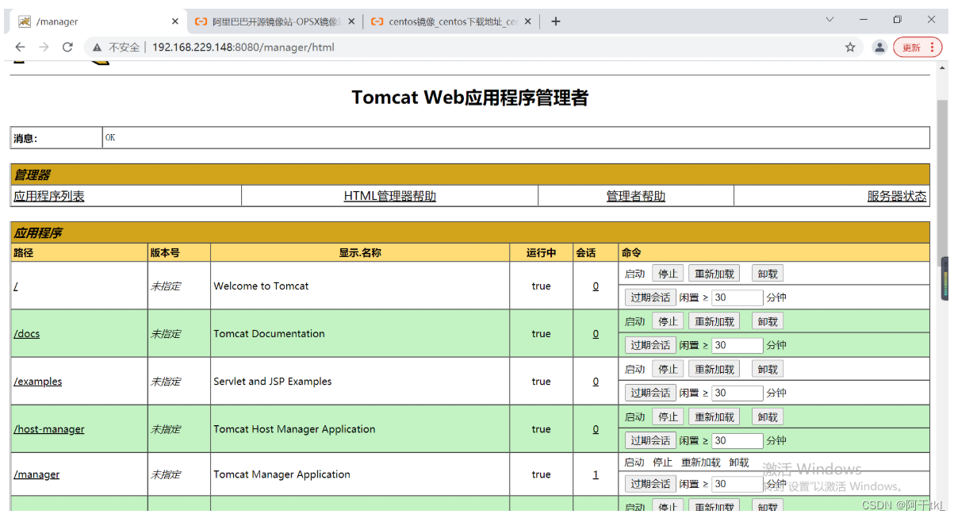Click session count 0 for Host Manager Application
This screenshot has height=518, width=954.
click(596, 428)
